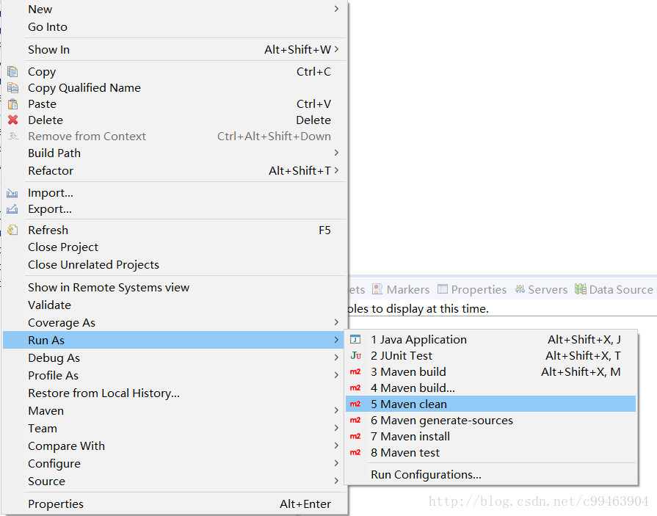Select Import... menu entry

(x=174, y=193)
